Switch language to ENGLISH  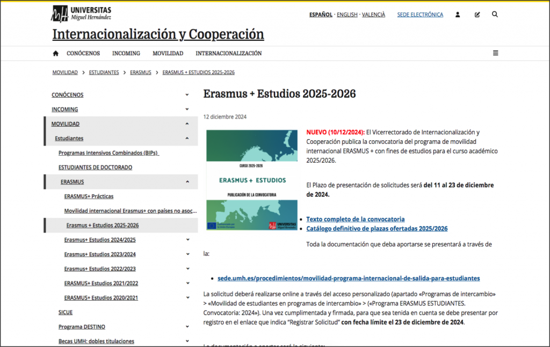(347, 15)
